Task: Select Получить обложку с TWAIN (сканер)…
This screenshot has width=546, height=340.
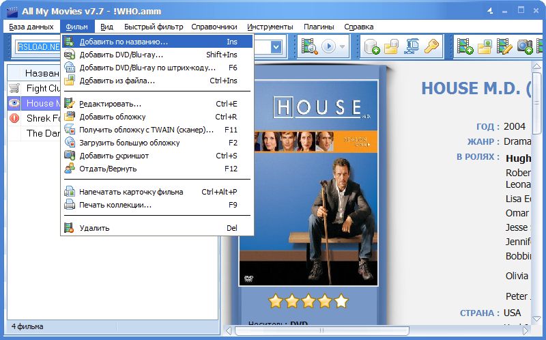Action: tap(158, 130)
